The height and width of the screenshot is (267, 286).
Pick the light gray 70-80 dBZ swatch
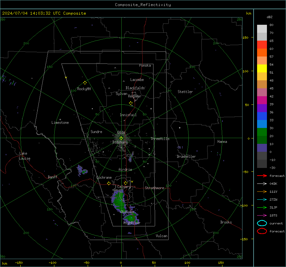coord(262,29)
